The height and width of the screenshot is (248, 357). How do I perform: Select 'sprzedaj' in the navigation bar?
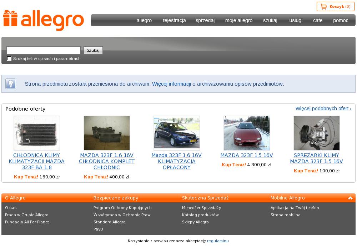(x=205, y=20)
